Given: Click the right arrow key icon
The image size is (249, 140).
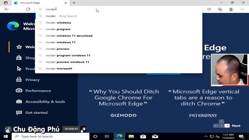Looking at the screenshot, I should pos(227,126).
